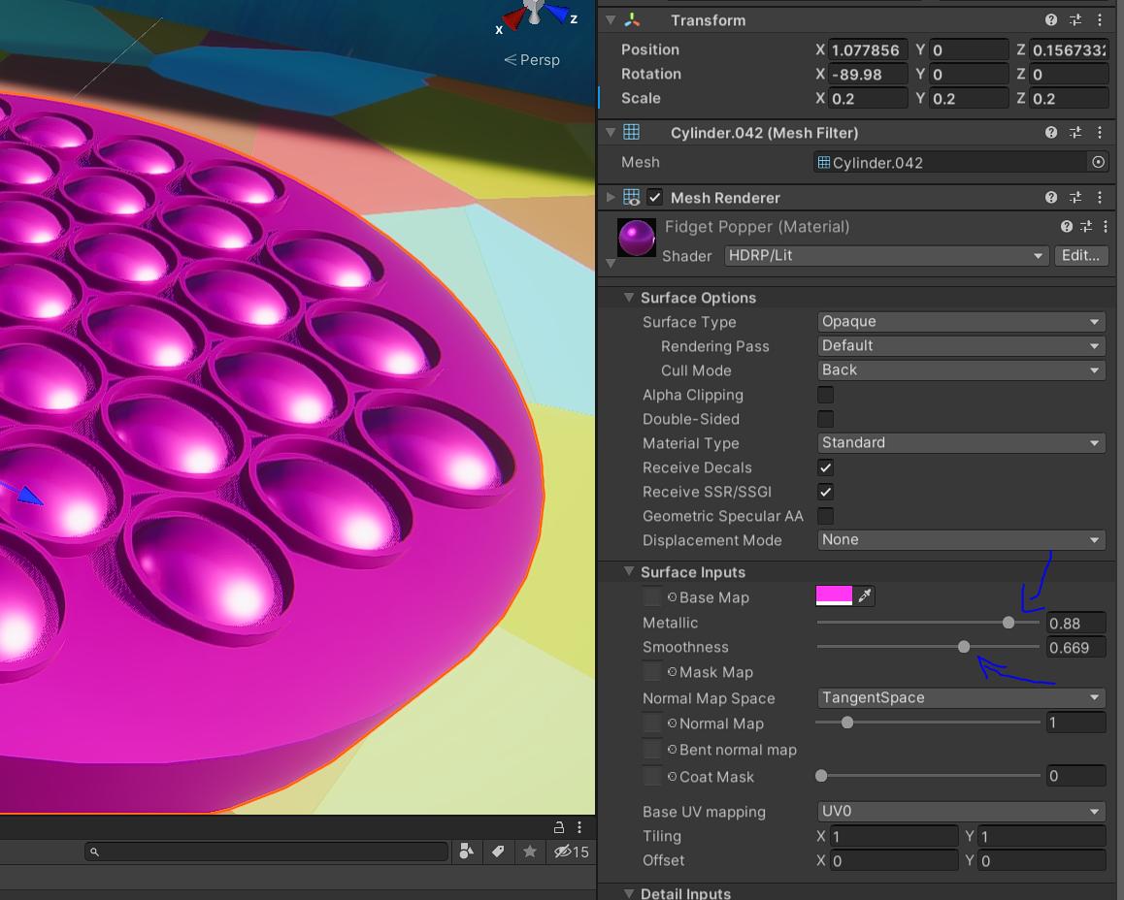This screenshot has height=900, width=1124.
Task: Toggle hidden packages visibility count
Action: (571, 852)
